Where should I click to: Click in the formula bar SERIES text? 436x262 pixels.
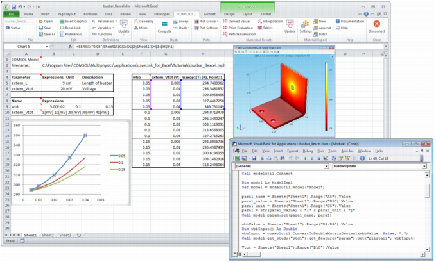pos(125,47)
